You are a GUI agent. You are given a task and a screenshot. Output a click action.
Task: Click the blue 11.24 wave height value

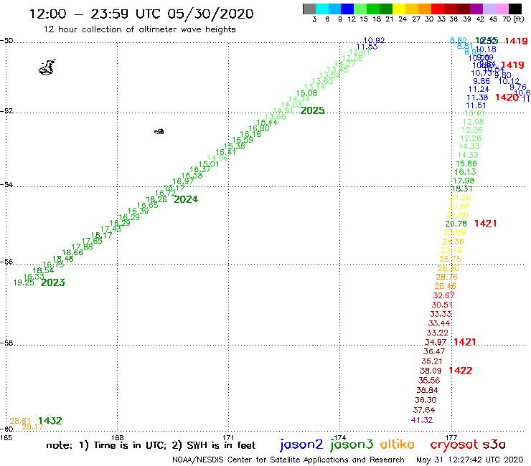pyautogui.click(x=479, y=89)
